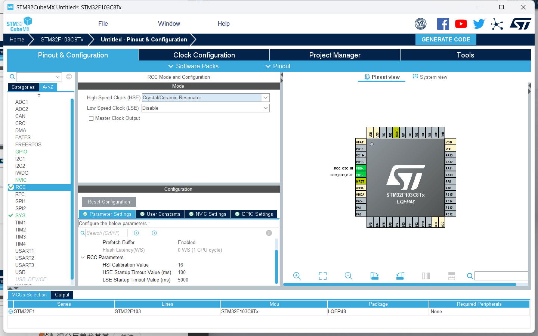
Task: Click the pin search magnifier icon
Action: coord(470,276)
